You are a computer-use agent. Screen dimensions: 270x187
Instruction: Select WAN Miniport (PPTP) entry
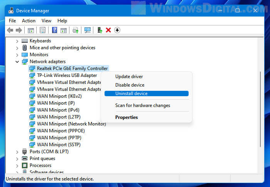click(x=59, y=138)
